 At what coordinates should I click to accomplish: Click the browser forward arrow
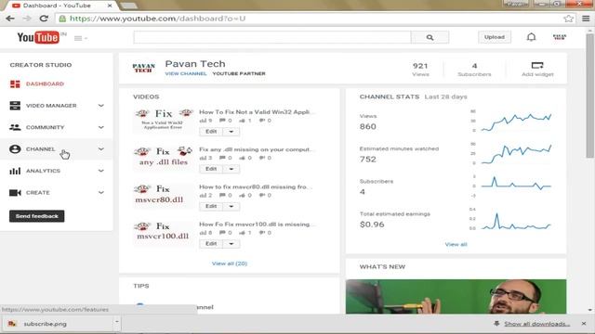click(x=27, y=19)
